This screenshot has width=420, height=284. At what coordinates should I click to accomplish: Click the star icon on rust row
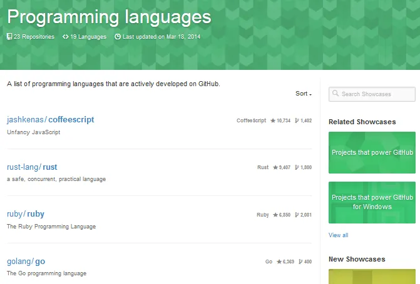tap(275, 167)
